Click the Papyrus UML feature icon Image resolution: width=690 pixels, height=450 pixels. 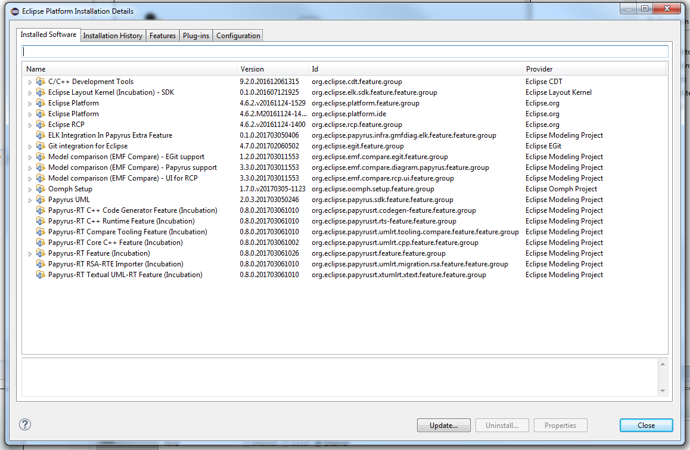point(41,200)
